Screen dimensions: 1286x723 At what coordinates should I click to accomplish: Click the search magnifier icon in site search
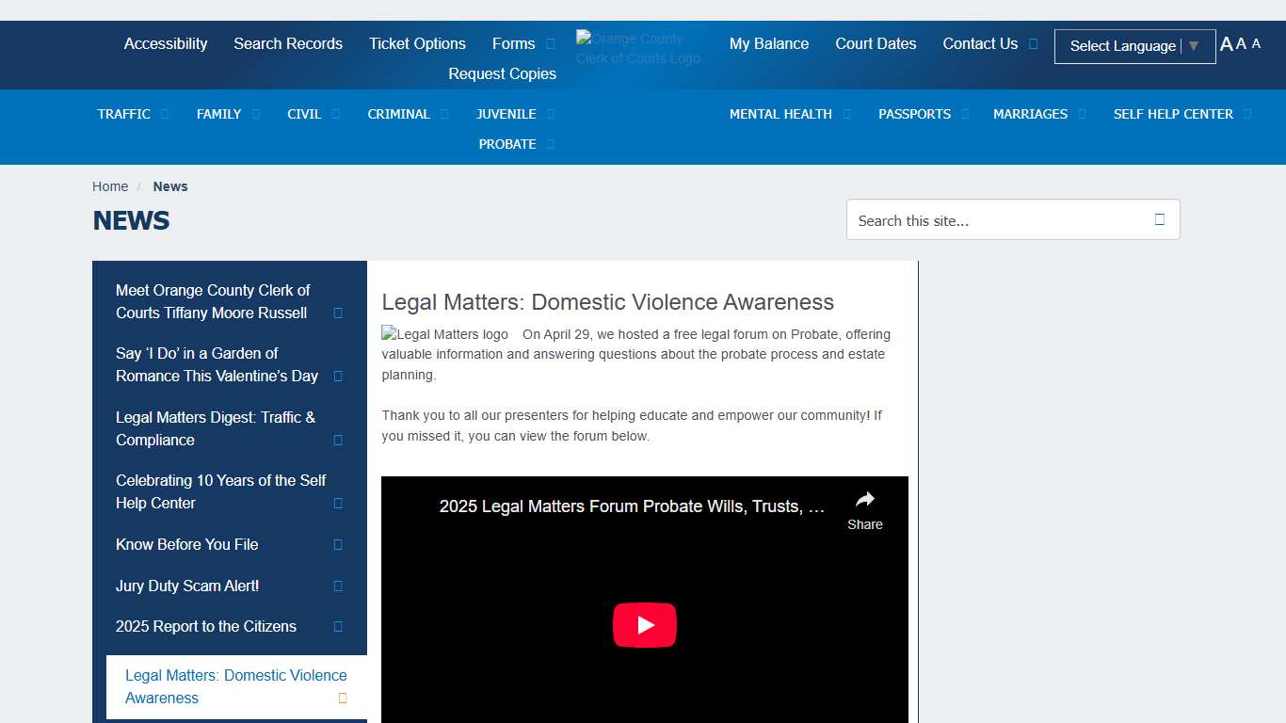1159,219
